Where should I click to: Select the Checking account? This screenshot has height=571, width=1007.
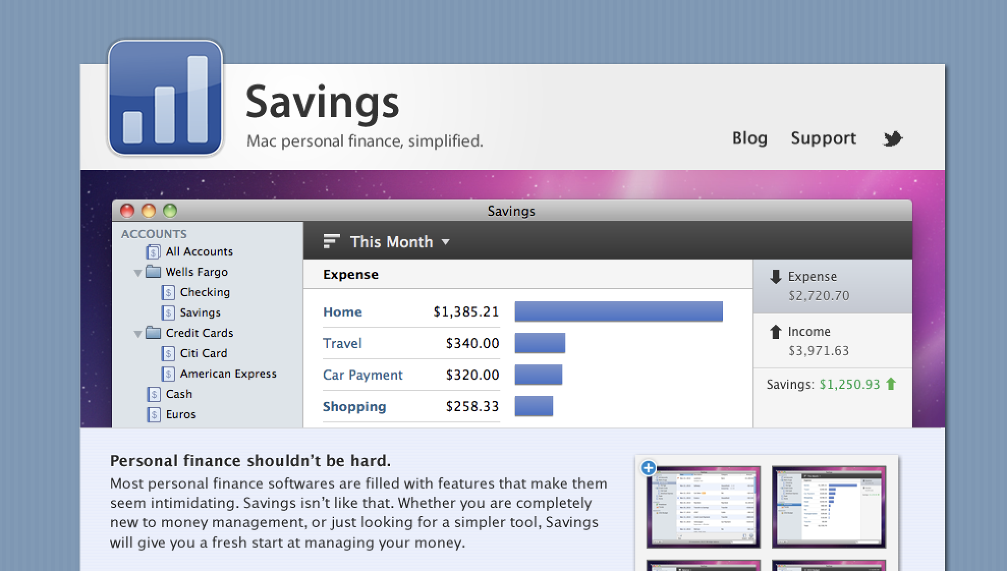[x=205, y=292]
